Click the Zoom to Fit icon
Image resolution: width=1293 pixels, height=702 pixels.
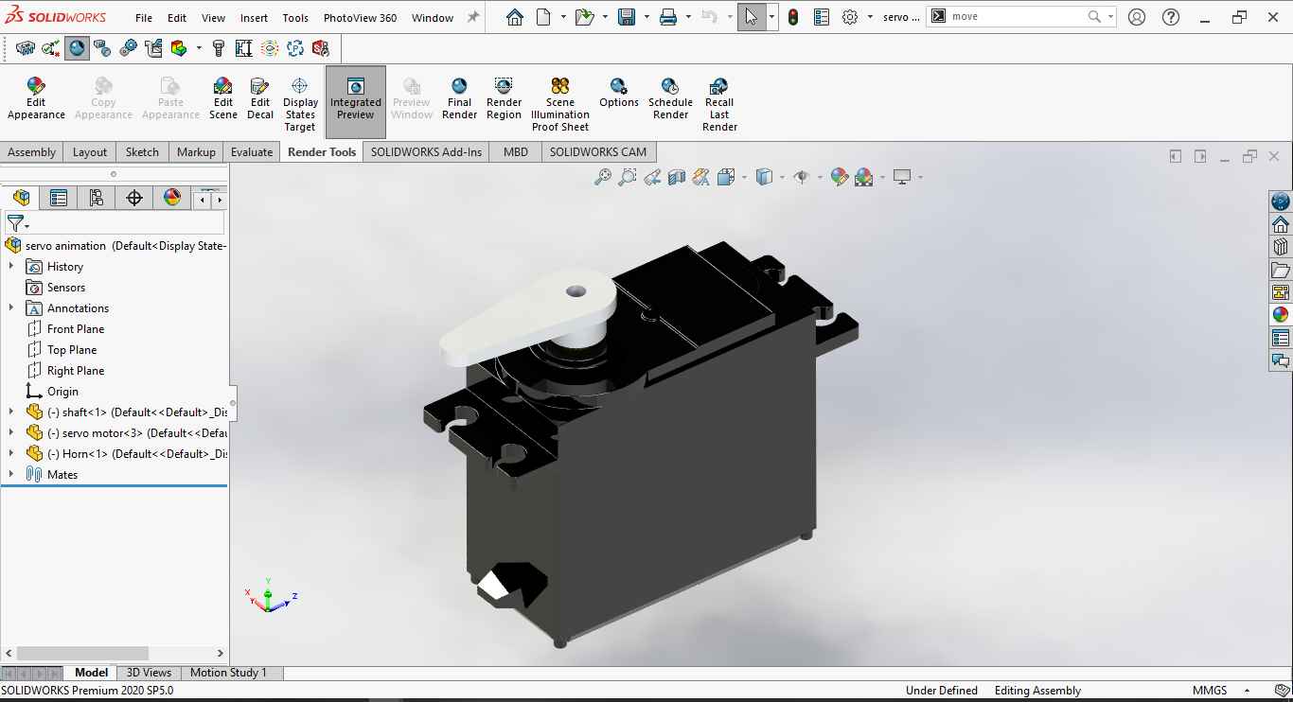pyautogui.click(x=602, y=177)
